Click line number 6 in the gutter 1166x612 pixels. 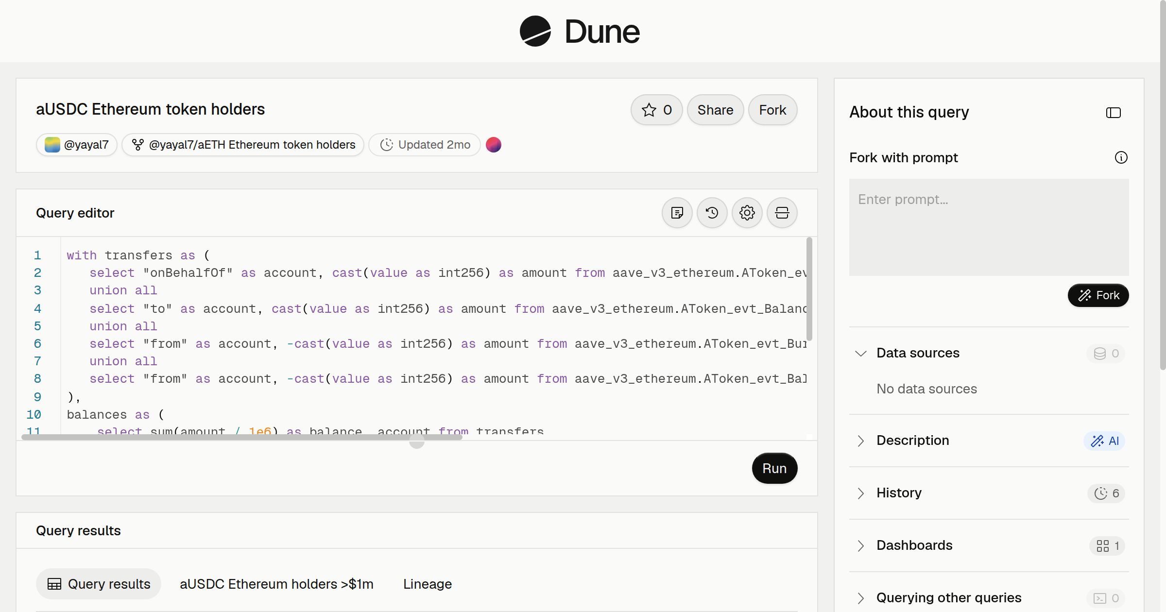pos(37,343)
